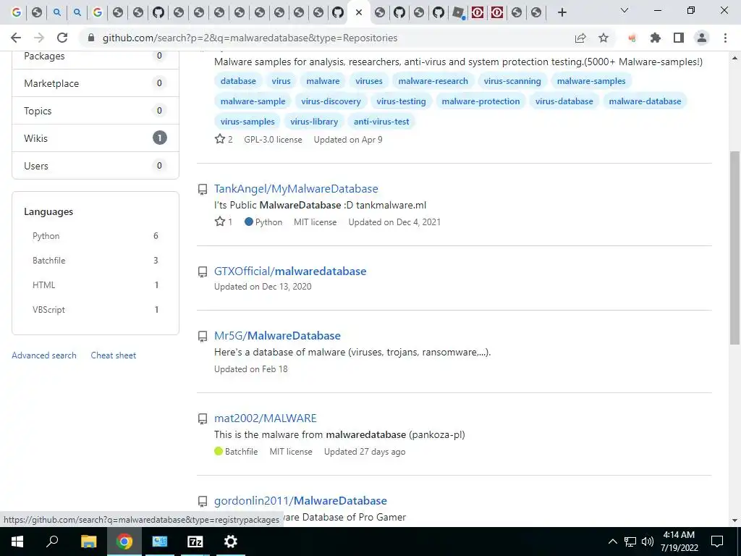Image resolution: width=741 pixels, height=556 pixels.
Task: Open the Windows Start menu
Action: click(x=17, y=542)
